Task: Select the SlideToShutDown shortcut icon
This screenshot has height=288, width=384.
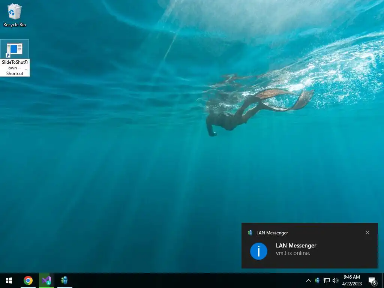Action: (15, 50)
